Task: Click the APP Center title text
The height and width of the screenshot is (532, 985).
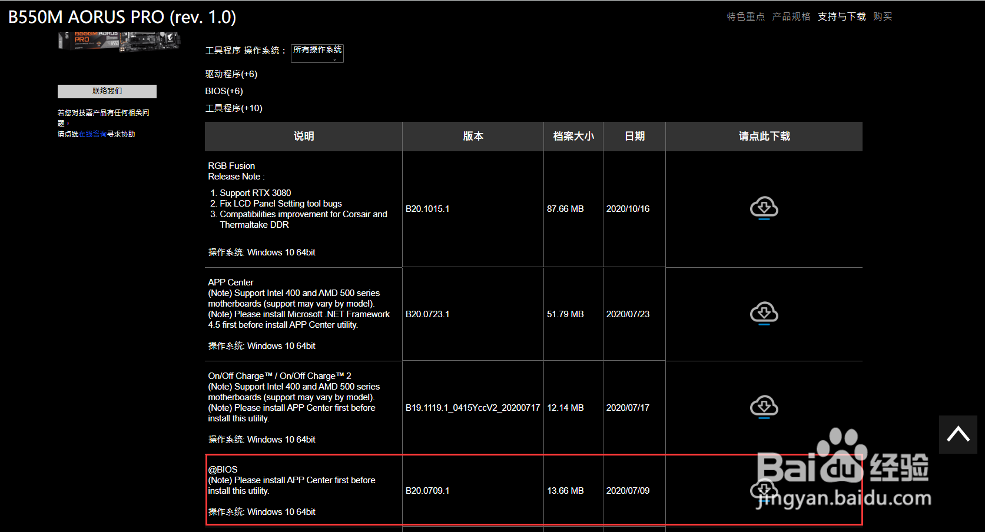Action: 231,282
